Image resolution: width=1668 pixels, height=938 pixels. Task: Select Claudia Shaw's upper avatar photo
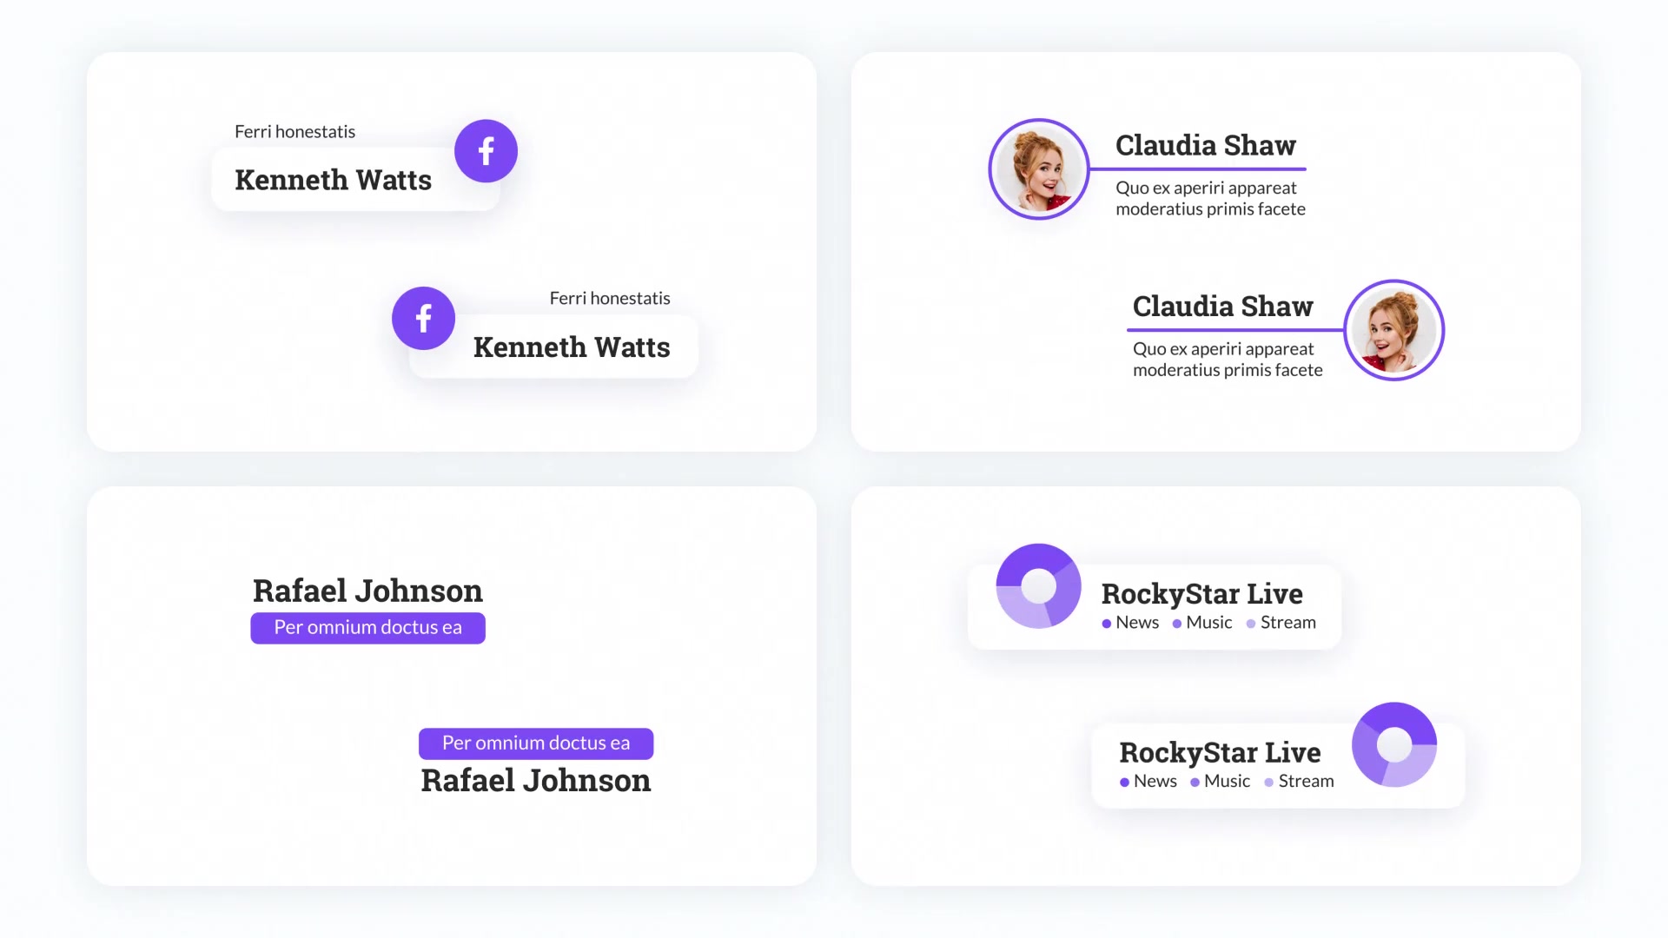click(1039, 169)
